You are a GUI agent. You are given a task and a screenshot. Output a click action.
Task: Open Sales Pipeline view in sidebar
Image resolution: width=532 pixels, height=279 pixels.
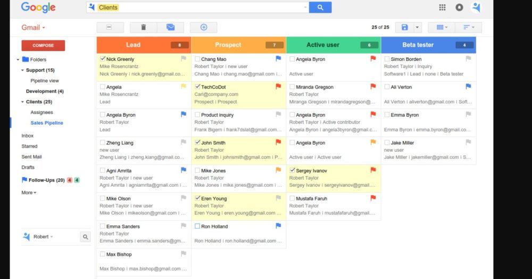coord(47,123)
